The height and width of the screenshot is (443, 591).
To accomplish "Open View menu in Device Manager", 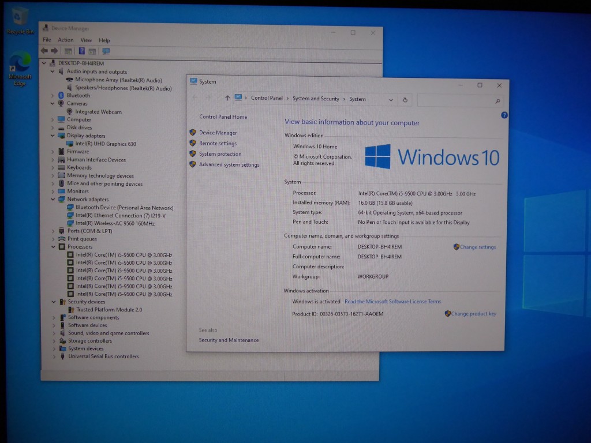I will 86,40.
